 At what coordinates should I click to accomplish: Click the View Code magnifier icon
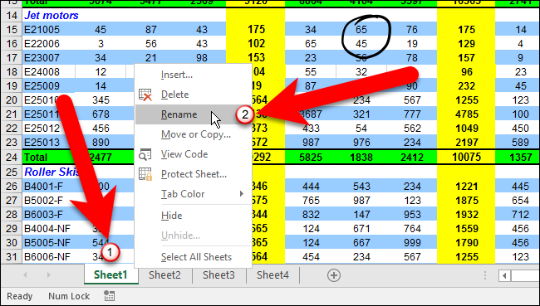[145, 154]
